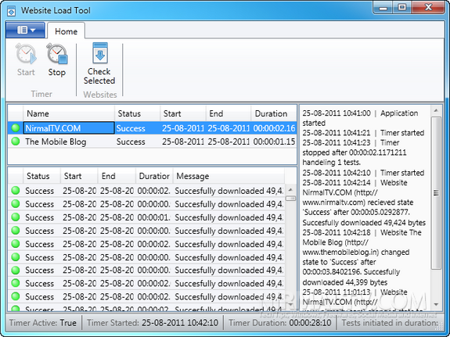Click log entry '10:42:10 | Timer started'
450x337 pixels.
tap(363, 173)
